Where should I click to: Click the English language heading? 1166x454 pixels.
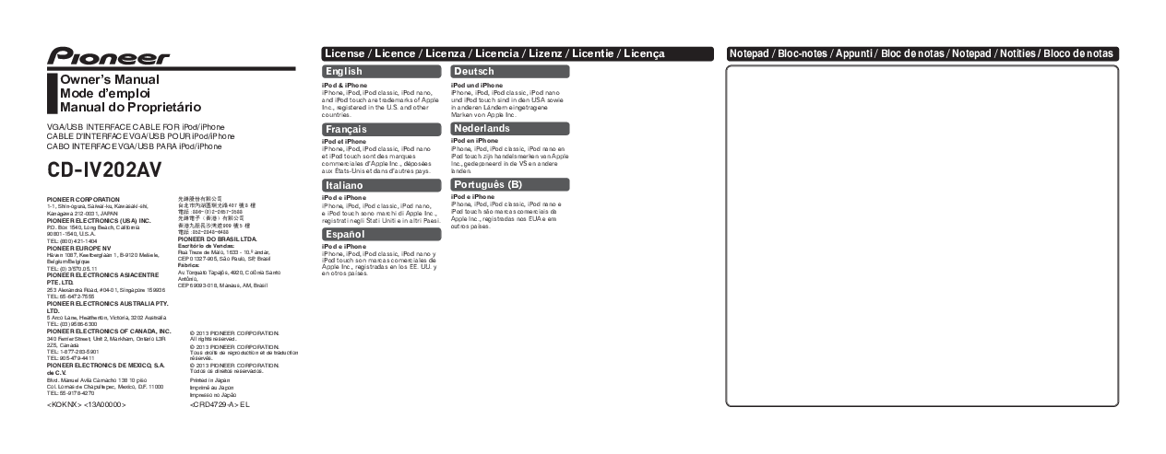click(x=380, y=72)
